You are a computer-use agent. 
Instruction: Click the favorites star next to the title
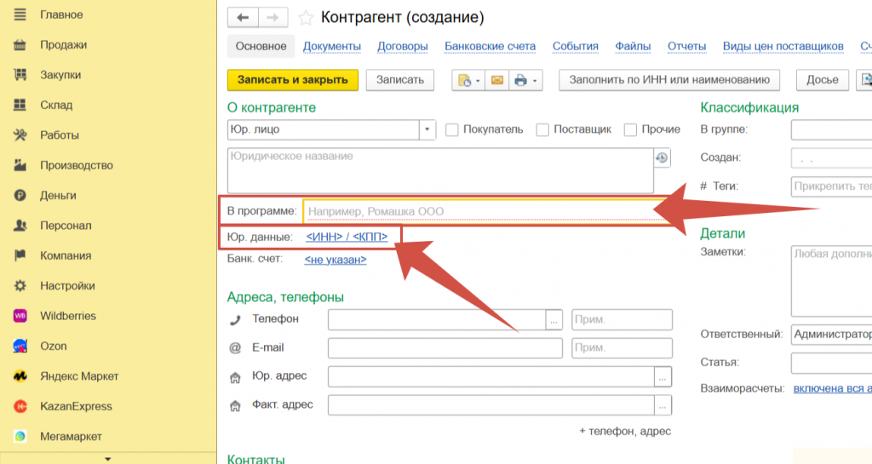(305, 18)
